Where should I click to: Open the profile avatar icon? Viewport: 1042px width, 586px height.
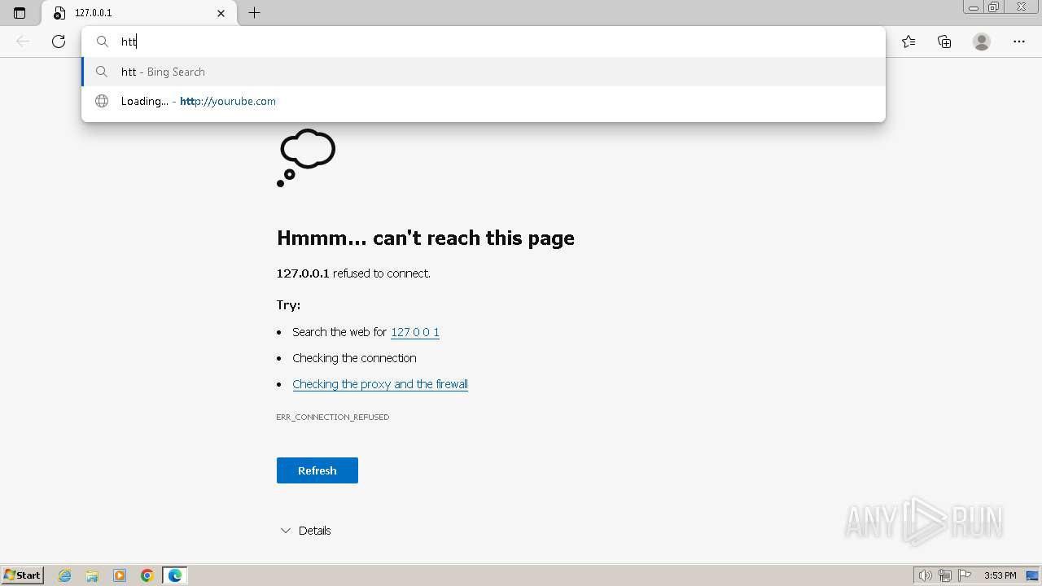pyautogui.click(x=982, y=42)
